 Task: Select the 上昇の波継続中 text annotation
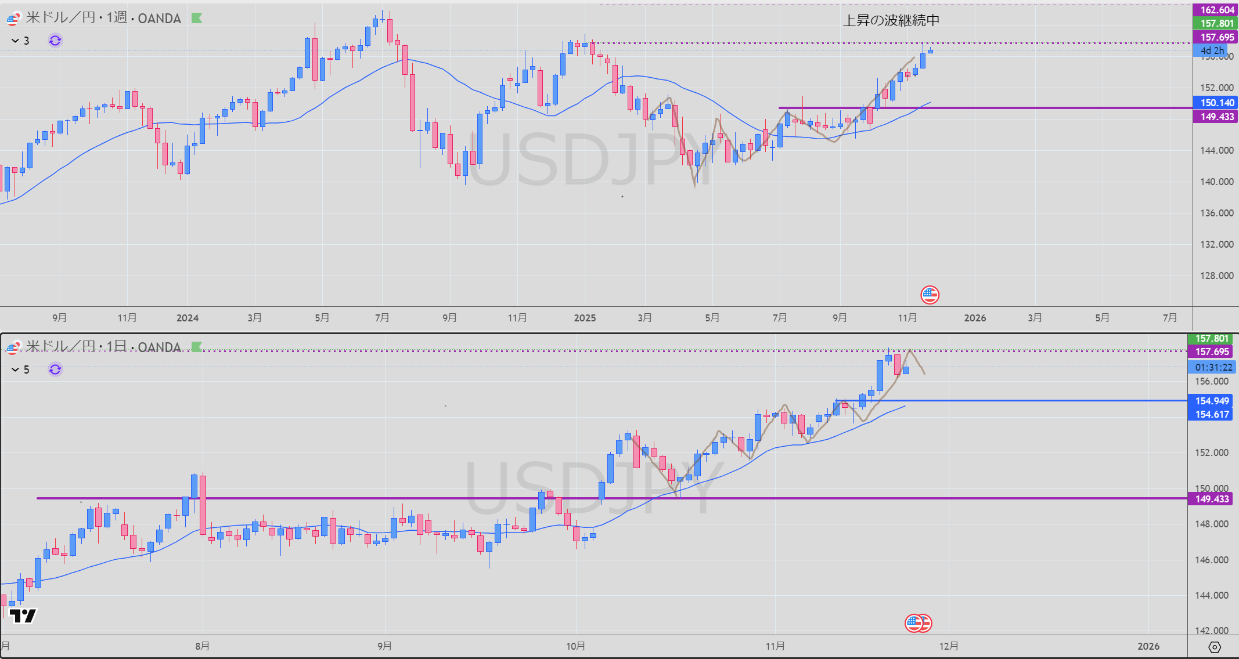coord(891,20)
